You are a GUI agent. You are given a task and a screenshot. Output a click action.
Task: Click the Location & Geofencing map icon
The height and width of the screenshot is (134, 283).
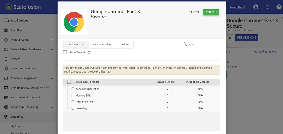(x=6, y=107)
